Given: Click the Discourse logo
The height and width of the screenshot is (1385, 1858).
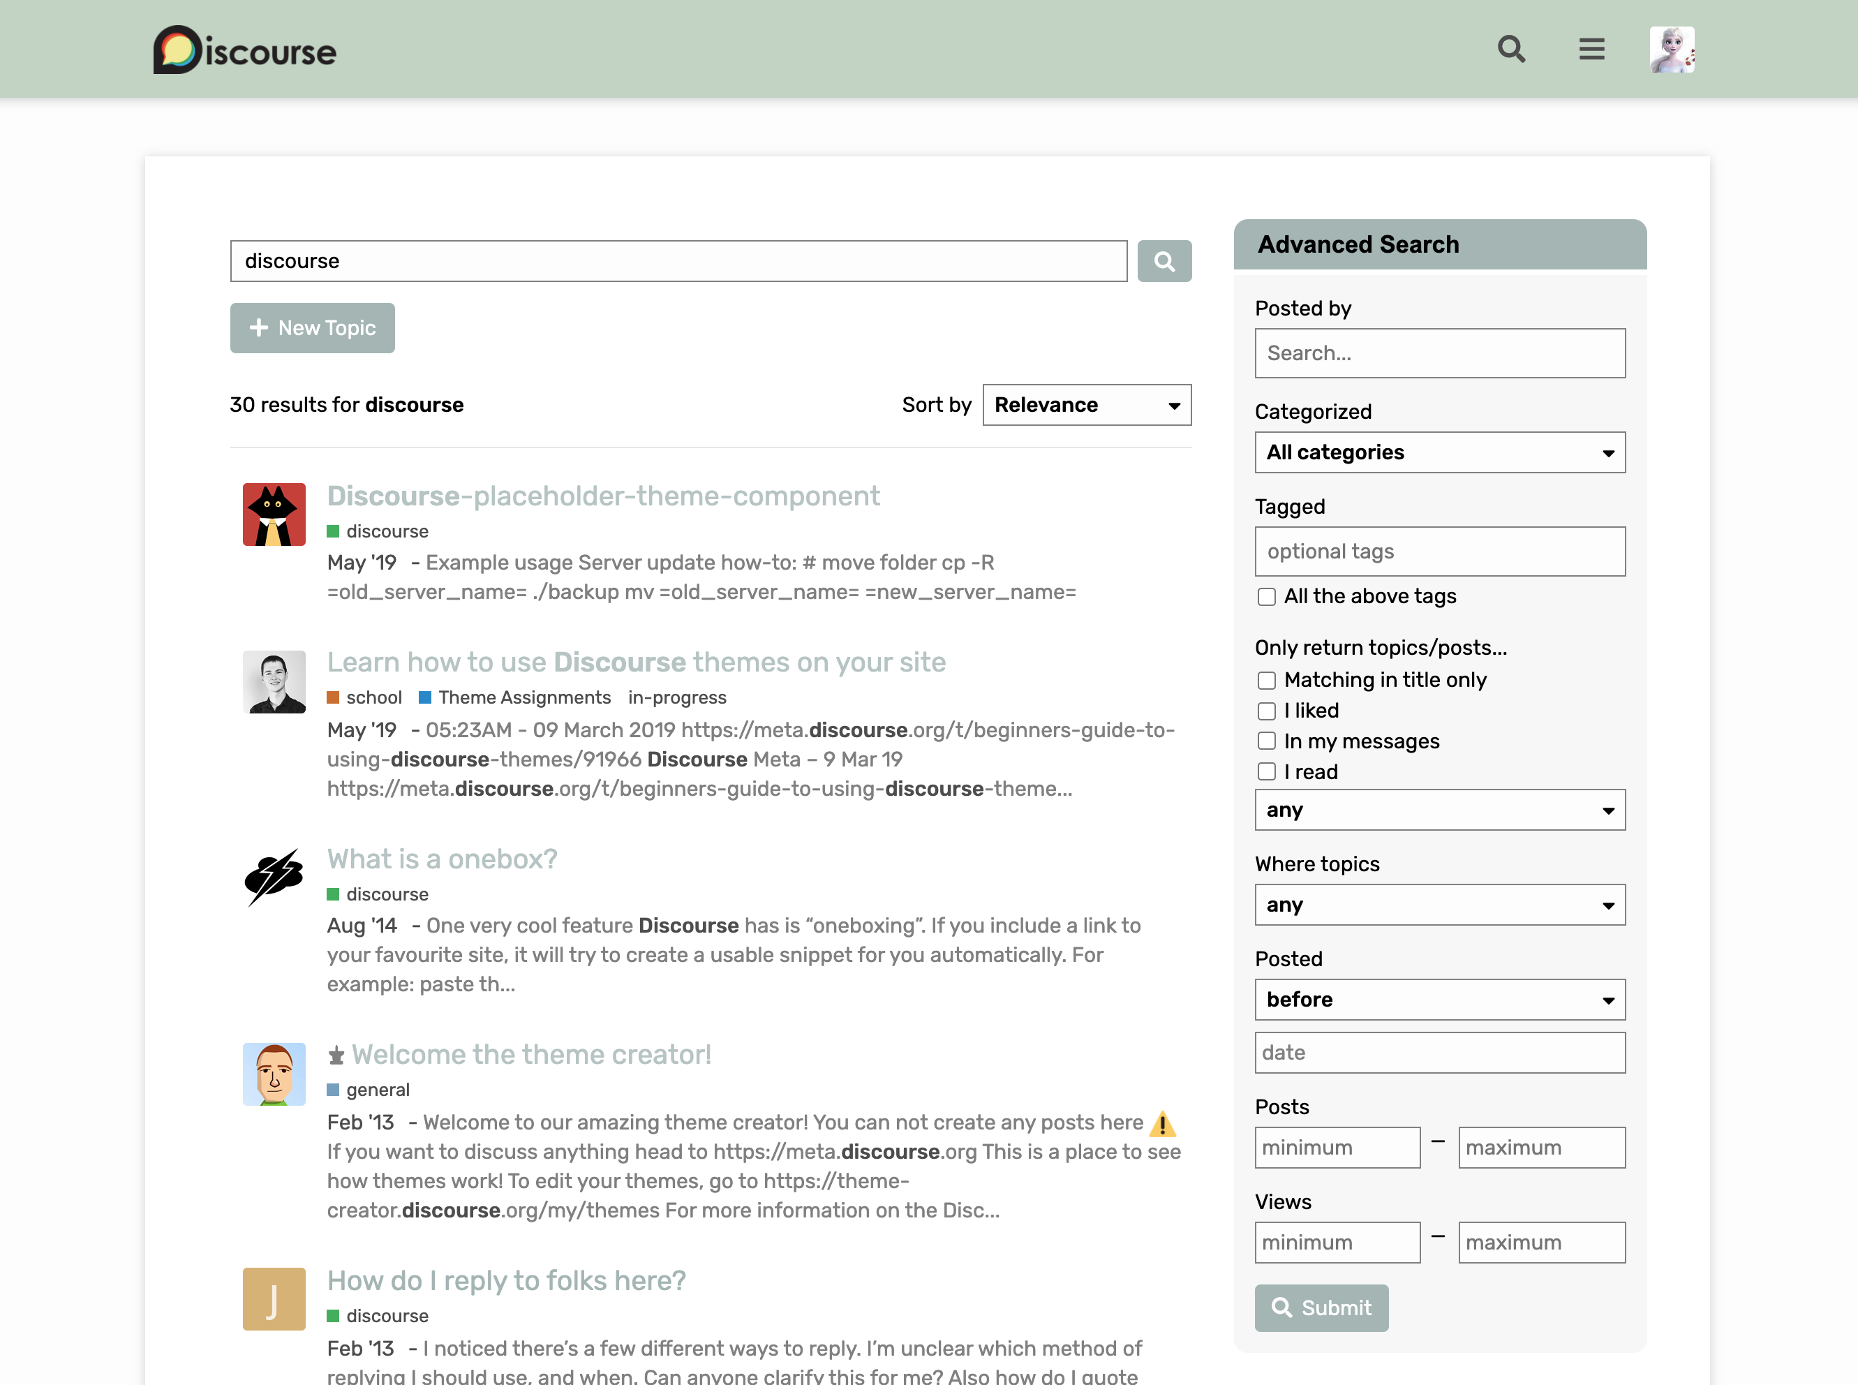Looking at the screenshot, I should [245, 50].
